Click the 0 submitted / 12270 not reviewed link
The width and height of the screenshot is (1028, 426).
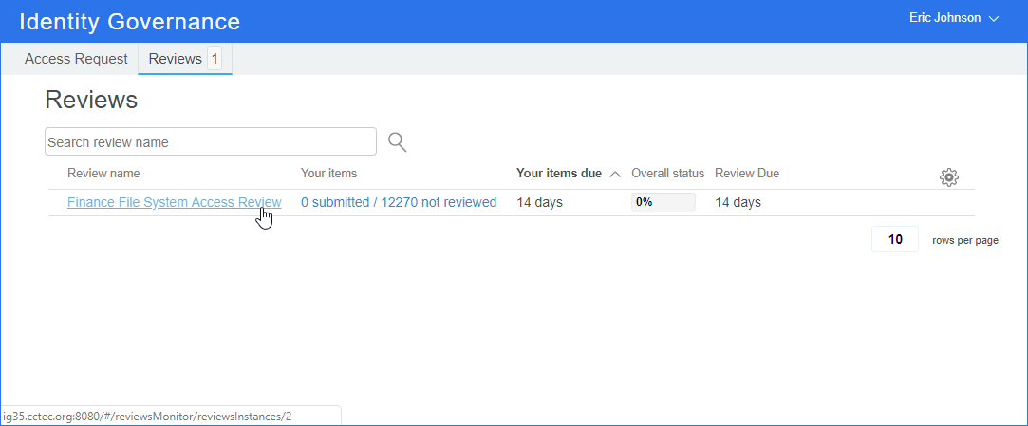[x=399, y=202]
